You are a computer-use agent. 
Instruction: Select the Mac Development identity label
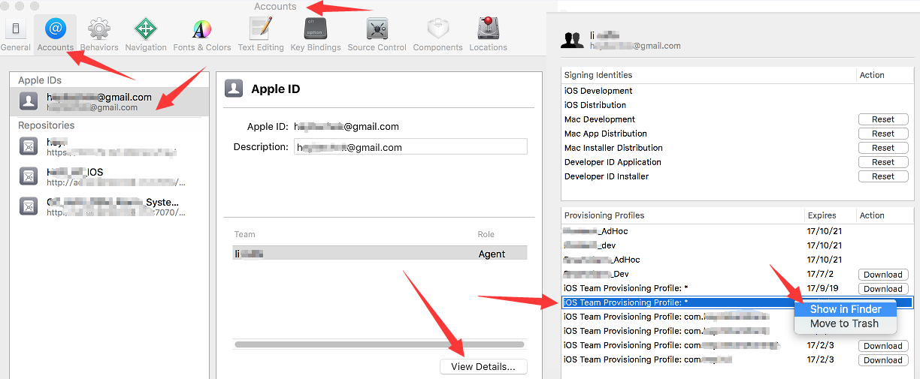pyautogui.click(x=600, y=119)
